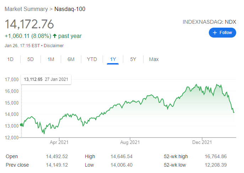Click the 15,000 y-axis label

(x=12, y=103)
